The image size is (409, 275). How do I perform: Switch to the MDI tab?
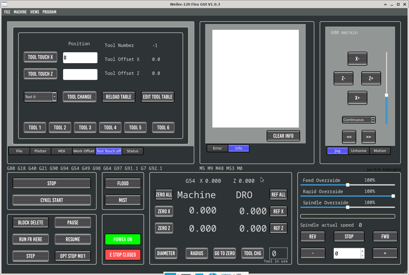point(62,151)
